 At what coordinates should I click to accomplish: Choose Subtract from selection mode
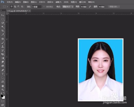tap(18, 6)
